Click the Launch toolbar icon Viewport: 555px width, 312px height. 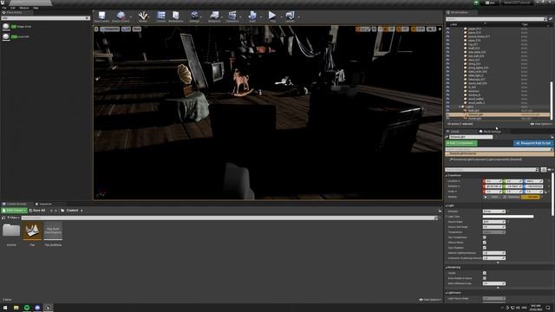(x=290, y=16)
